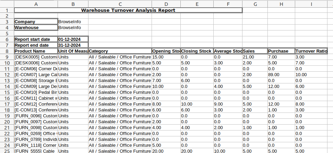333x153 pixels.
Task: Select the Report end date value 31-12-2024
Action: point(73,45)
